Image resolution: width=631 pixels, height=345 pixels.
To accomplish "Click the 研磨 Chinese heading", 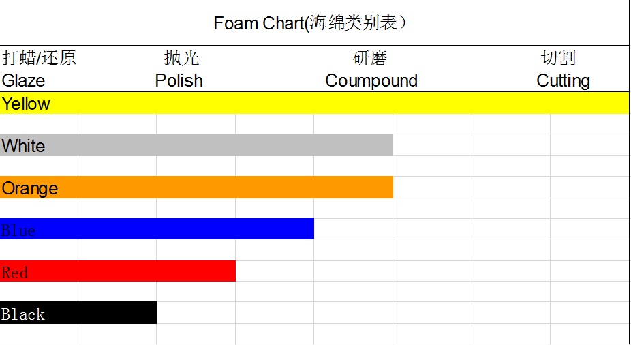I will point(370,58).
